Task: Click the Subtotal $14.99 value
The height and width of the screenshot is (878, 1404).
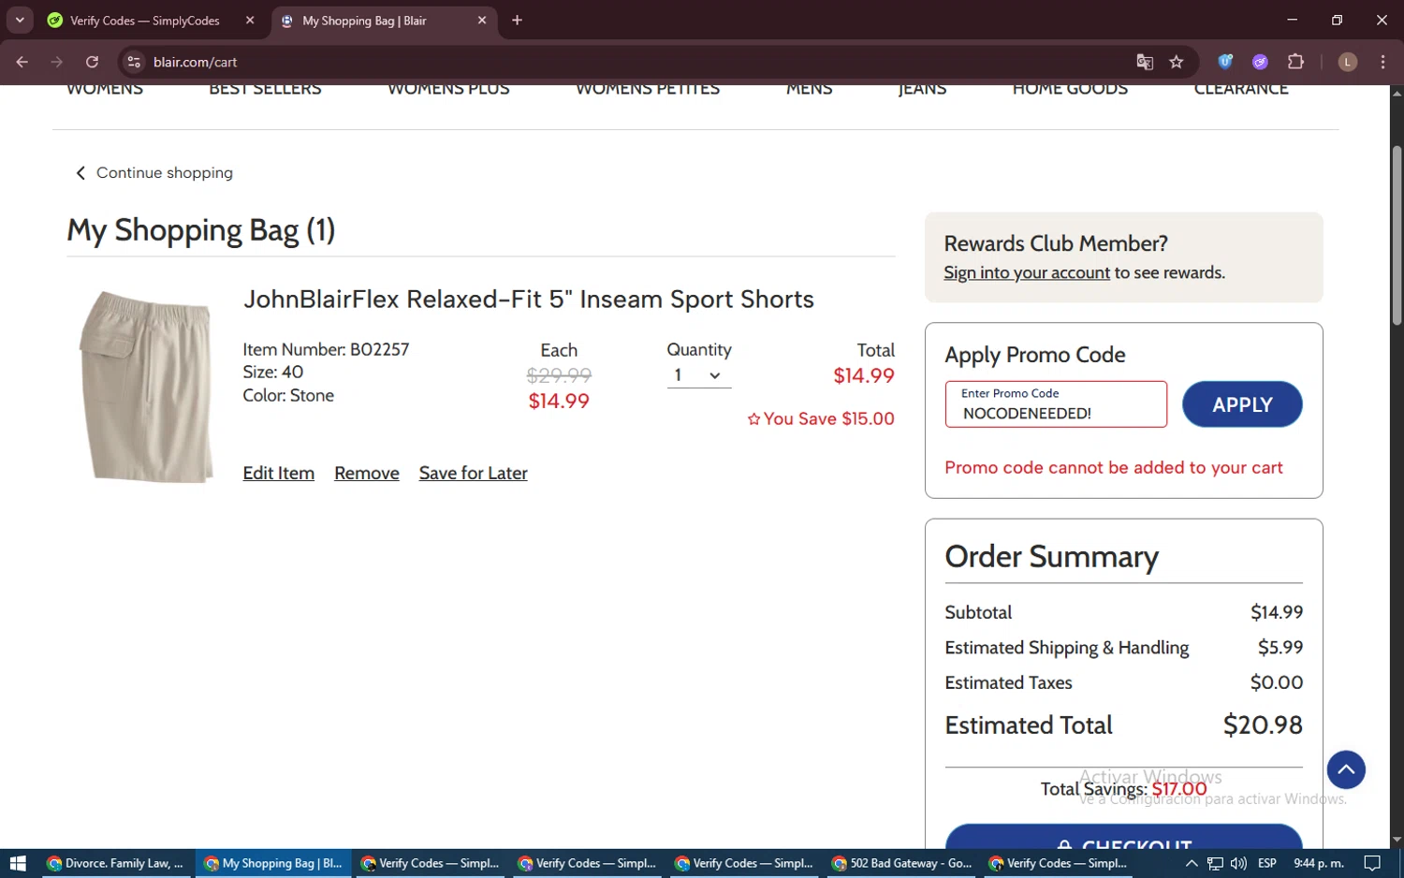Action: 1277,612
